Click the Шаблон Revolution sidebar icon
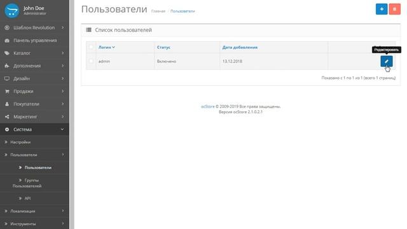This screenshot has height=229, width=407. tap(7, 27)
